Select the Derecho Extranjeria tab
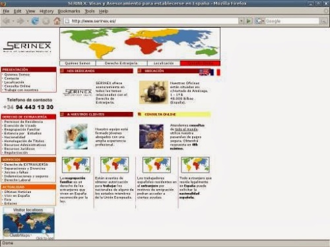 [x=121, y=63]
